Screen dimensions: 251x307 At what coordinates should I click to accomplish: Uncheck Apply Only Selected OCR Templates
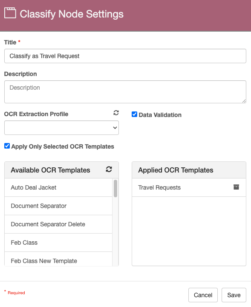click(7, 146)
